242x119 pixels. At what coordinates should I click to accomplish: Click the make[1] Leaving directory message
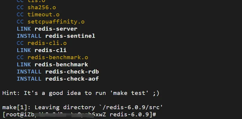click(x=83, y=107)
